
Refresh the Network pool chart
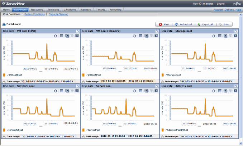point(56,91)
